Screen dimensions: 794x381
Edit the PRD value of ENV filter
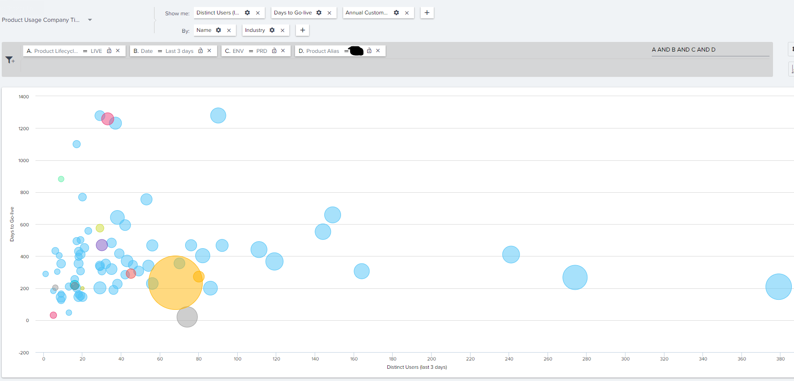[x=262, y=51]
